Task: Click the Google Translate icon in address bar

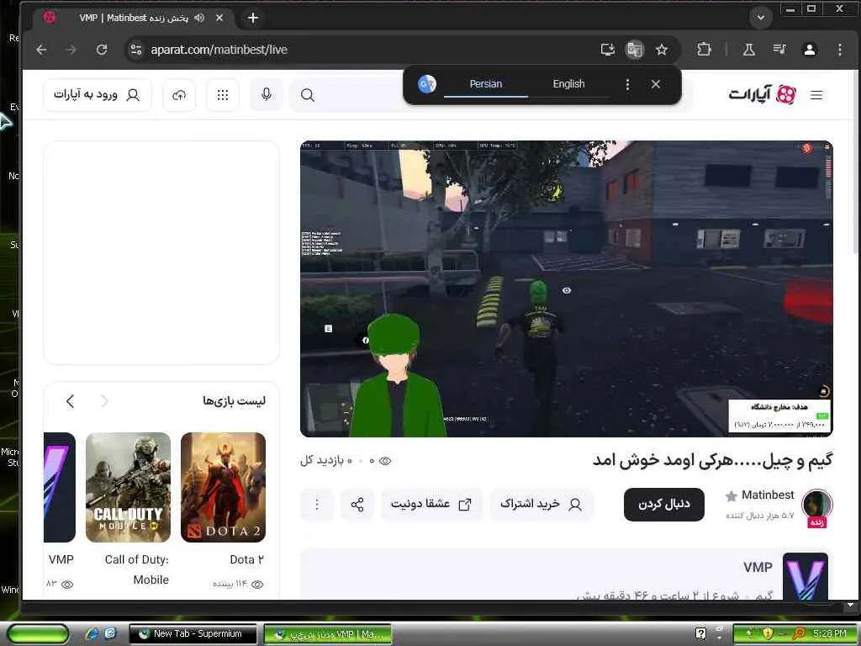Action: click(x=635, y=50)
